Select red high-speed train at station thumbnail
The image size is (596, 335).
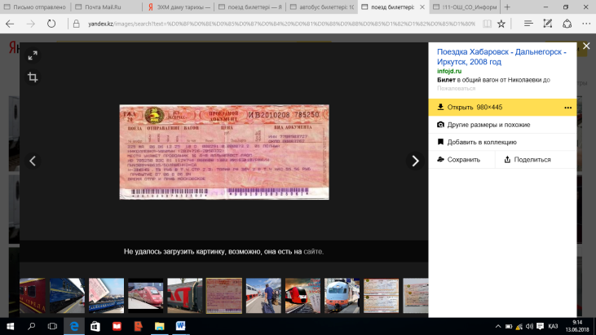point(146,296)
